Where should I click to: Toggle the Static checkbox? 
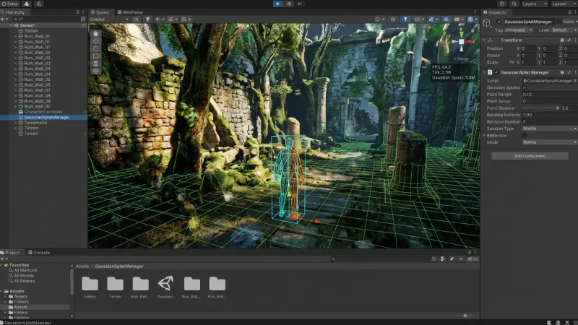(559, 22)
